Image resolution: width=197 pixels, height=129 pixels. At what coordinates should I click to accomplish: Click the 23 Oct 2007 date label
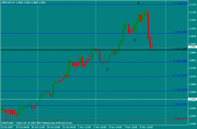pos(7,127)
